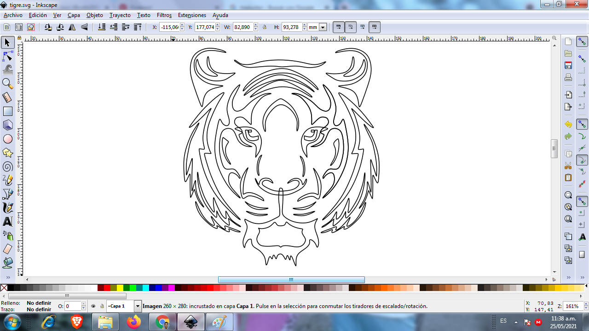Toggle the current layer lock
Viewport: 589px width, 331px height.
coord(102,306)
